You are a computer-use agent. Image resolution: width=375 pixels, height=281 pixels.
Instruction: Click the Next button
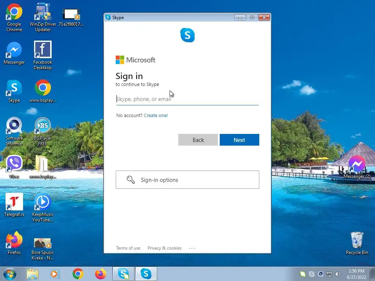pyautogui.click(x=240, y=140)
